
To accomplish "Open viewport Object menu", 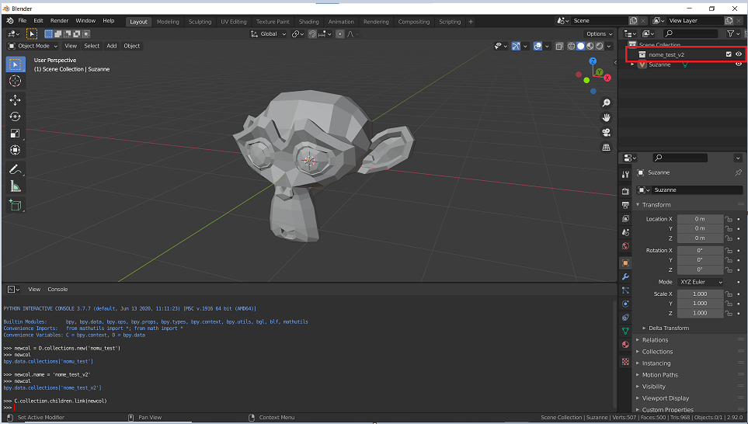I will pos(132,47).
